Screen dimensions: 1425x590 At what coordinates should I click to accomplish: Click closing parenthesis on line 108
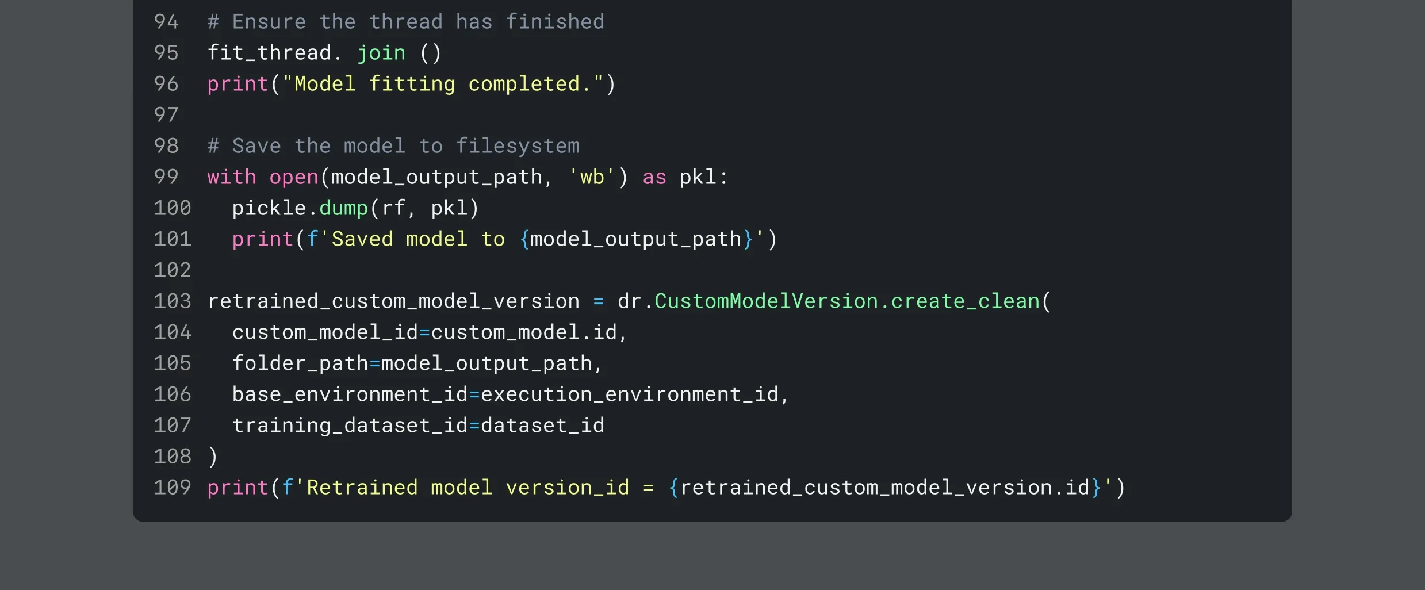[213, 457]
